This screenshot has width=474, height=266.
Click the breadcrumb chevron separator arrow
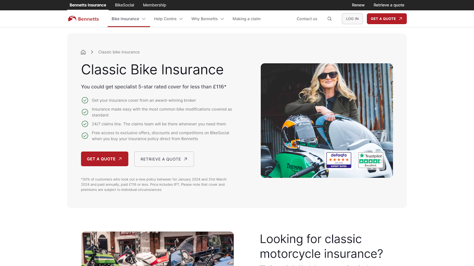pyautogui.click(x=92, y=52)
